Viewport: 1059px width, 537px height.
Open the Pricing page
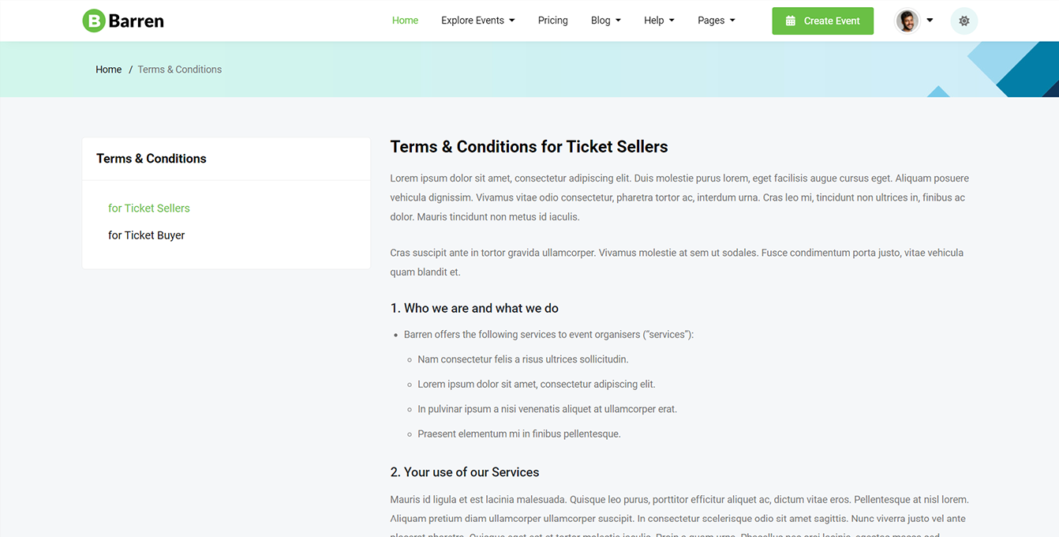552,21
